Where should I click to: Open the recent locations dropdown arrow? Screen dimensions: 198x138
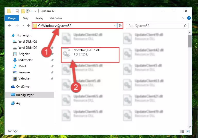tap(23, 26)
